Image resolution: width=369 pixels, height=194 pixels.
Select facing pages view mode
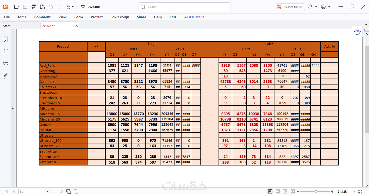tap(285, 192)
